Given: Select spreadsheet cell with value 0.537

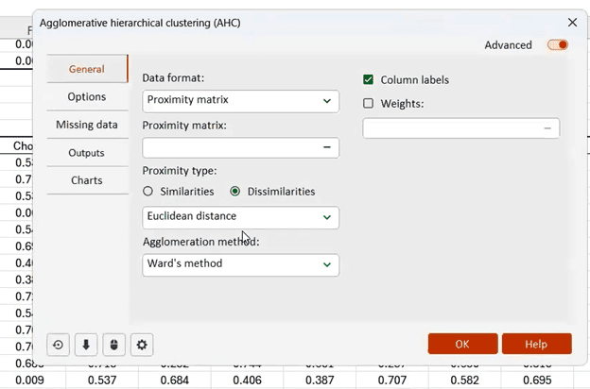Looking at the screenshot, I should click(x=102, y=381).
